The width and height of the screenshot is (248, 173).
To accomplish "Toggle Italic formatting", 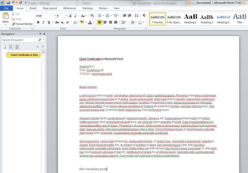I will click(x=43, y=22).
